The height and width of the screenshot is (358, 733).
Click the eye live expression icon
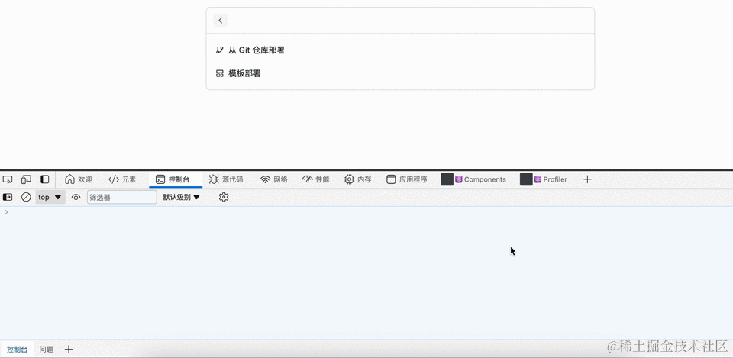[76, 197]
